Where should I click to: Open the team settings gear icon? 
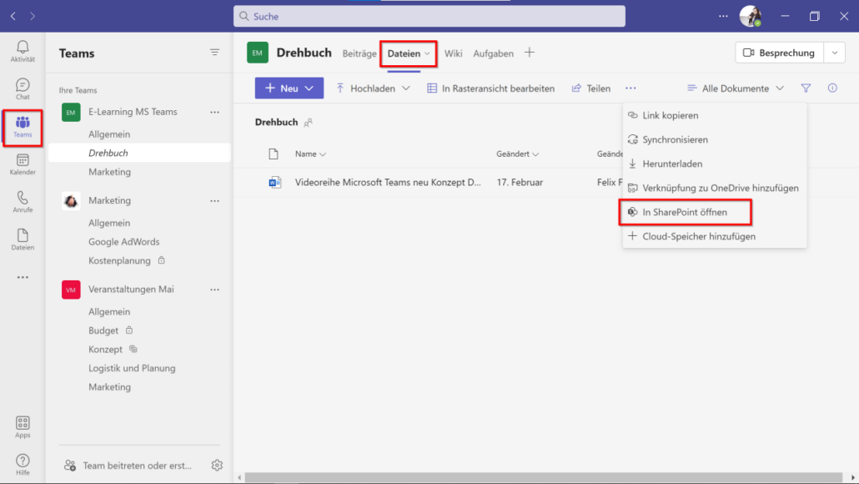(217, 465)
